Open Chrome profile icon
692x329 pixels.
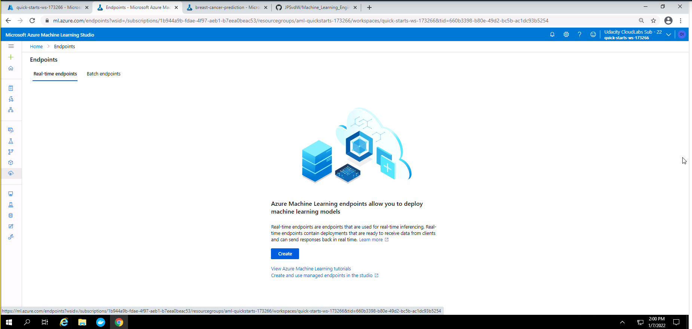668,21
